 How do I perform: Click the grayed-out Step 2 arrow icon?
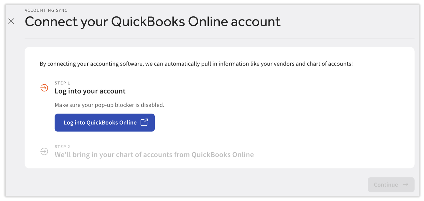44,151
